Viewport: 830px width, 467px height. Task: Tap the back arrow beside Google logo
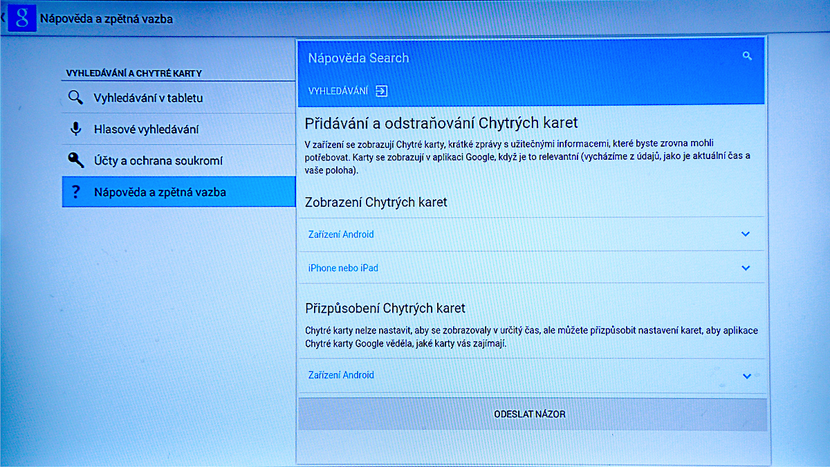tap(3, 18)
